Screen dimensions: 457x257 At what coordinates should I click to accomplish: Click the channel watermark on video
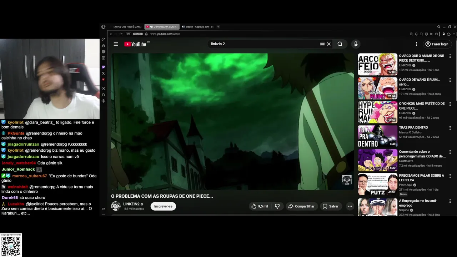[x=347, y=180]
